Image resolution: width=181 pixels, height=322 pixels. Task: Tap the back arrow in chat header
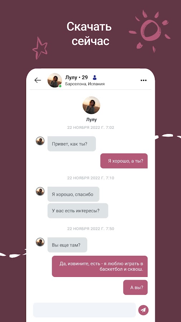pos(38,80)
